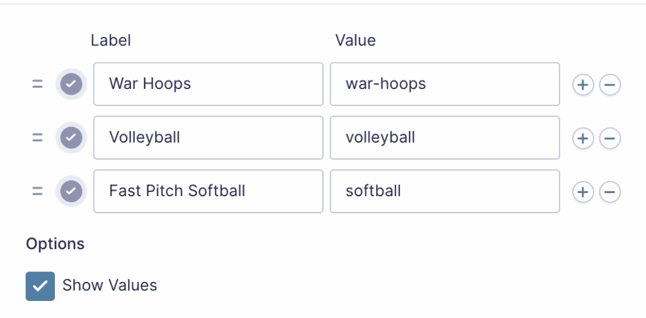
Task: Add a choice after Fast Pitch Softball
Action: [x=583, y=191]
